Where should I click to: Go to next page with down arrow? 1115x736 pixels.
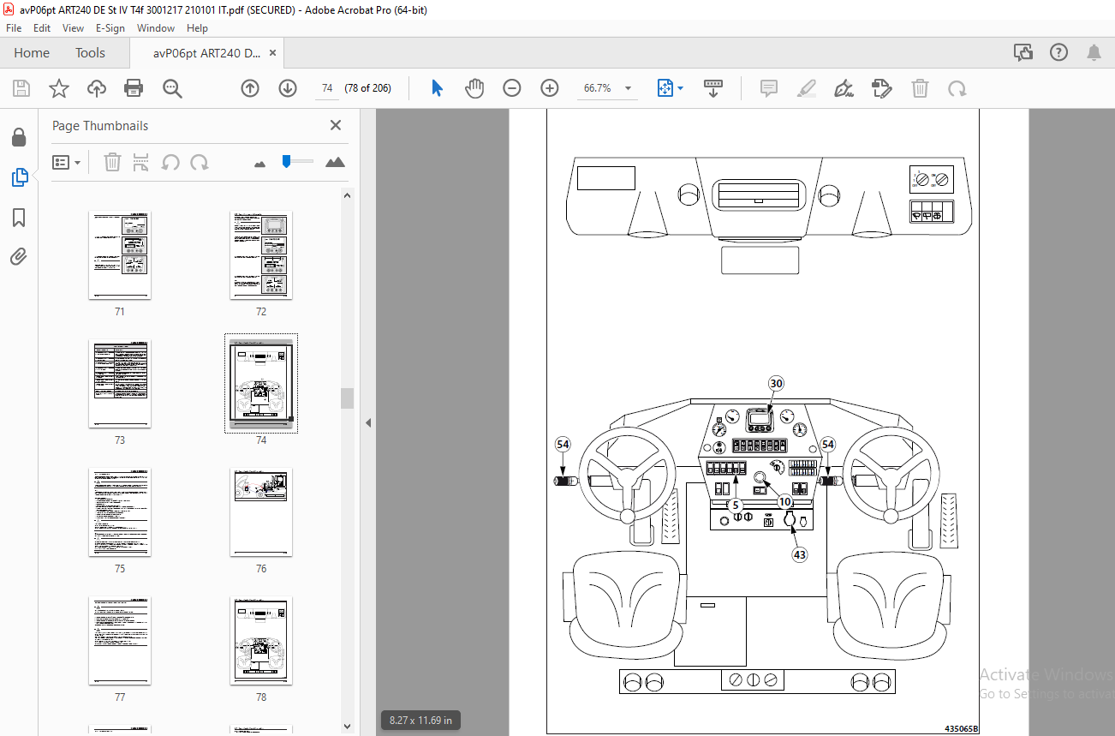(x=288, y=88)
